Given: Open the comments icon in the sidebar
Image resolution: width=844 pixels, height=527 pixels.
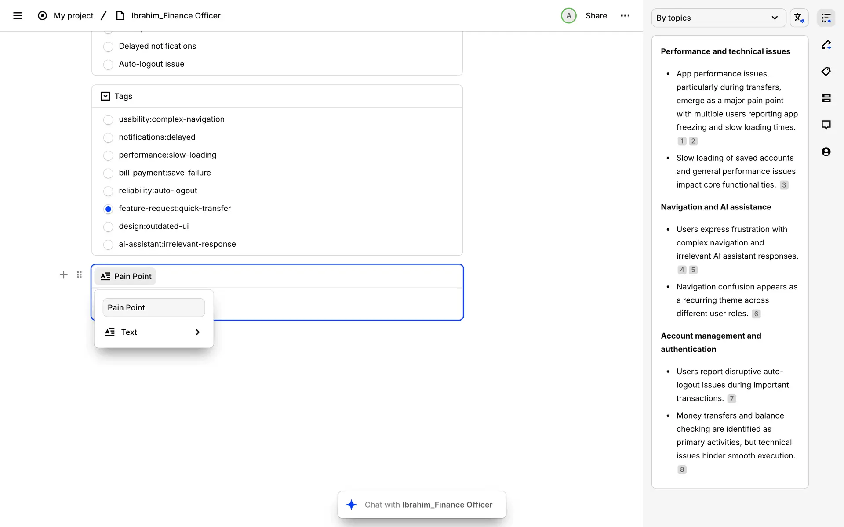Looking at the screenshot, I should [x=826, y=125].
